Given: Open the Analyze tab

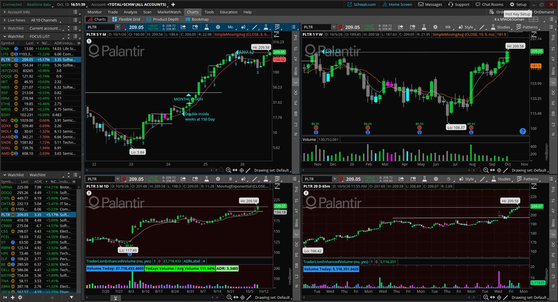Looking at the screenshot, I should [130, 12].
